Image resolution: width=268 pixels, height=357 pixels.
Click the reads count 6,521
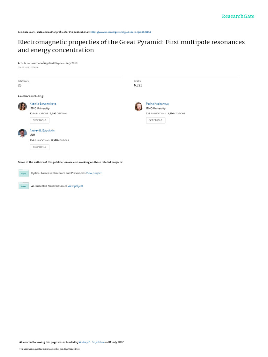[x=138, y=85]
